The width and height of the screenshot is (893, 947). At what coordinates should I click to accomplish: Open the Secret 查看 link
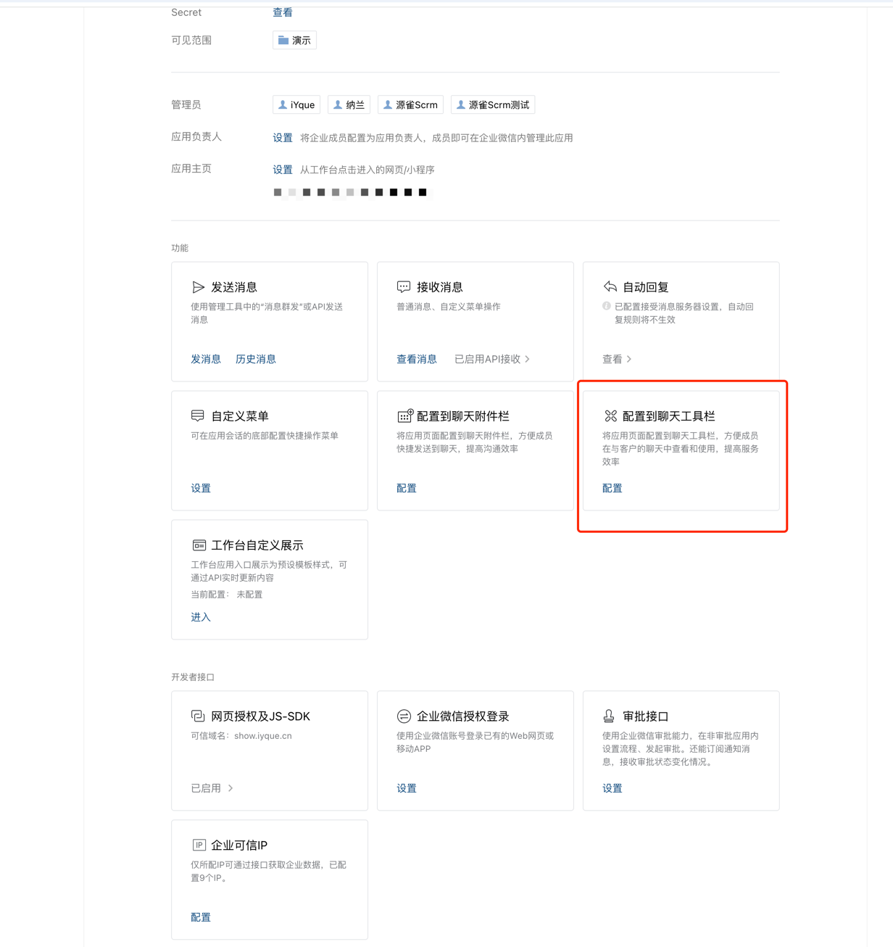pos(283,12)
